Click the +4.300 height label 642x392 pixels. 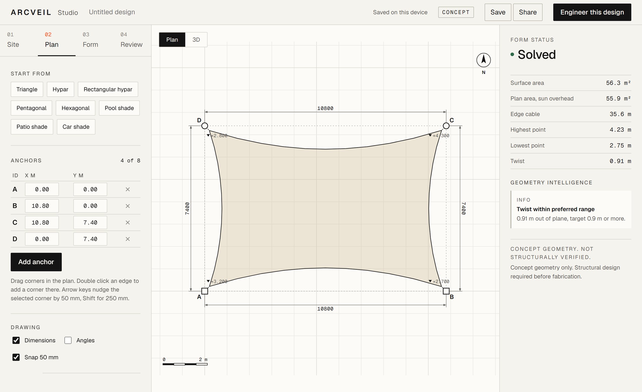click(441, 136)
